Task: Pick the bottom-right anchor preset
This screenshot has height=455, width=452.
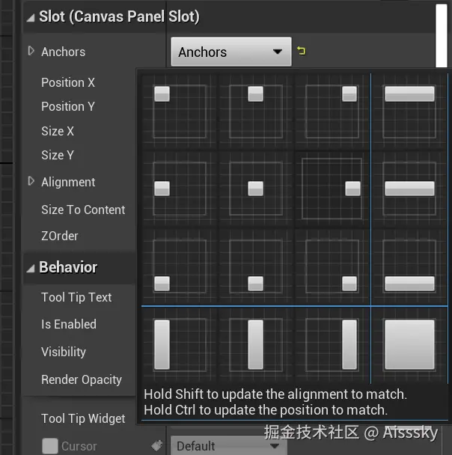Action: [x=331, y=265]
